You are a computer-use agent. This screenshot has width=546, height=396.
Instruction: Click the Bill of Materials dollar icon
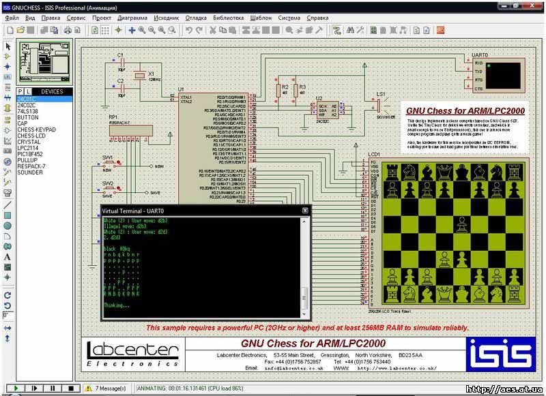click(x=417, y=30)
